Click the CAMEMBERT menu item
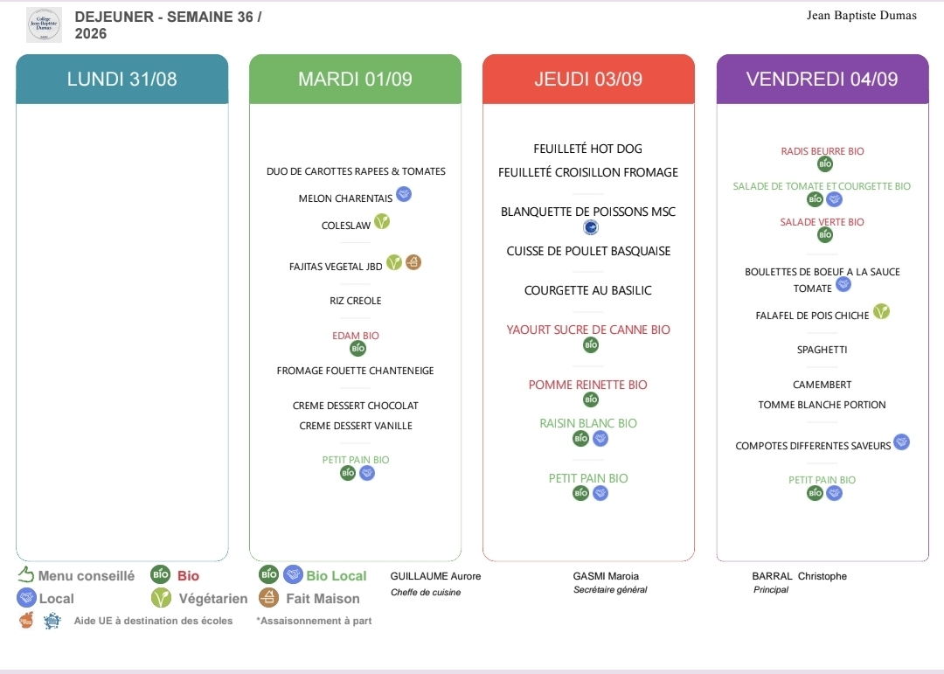 coord(823,385)
